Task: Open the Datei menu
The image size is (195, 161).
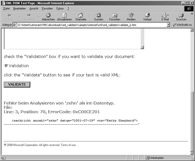Action: pyautogui.click(x=6, y=9)
